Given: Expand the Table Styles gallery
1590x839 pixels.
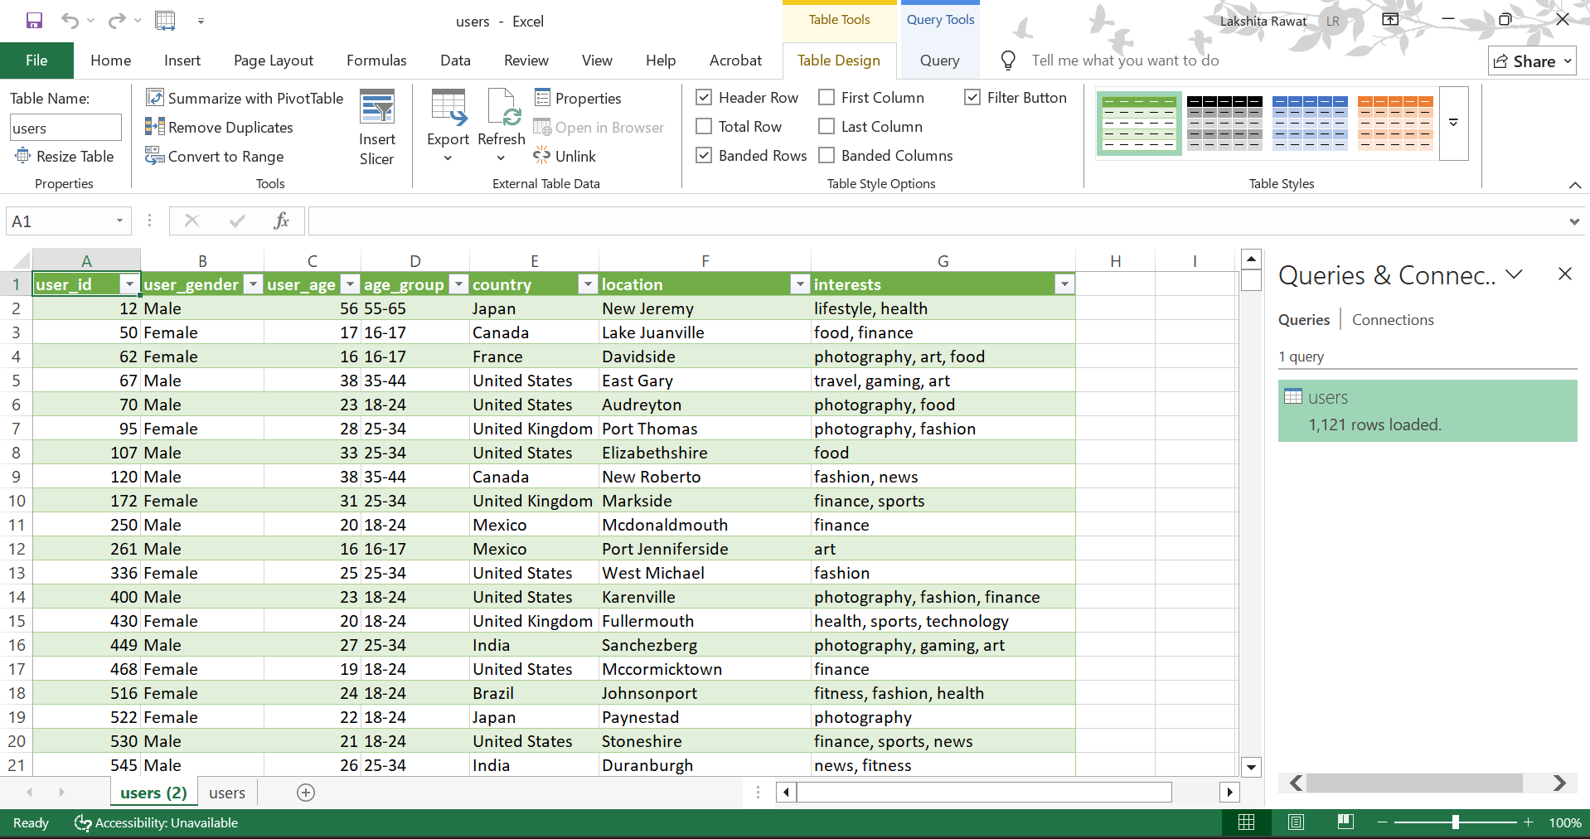Looking at the screenshot, I should coord(1453,123).
